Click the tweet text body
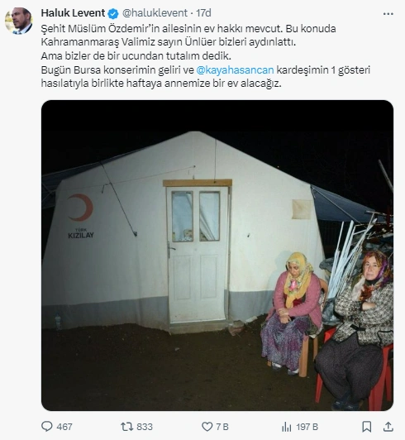 (x=206, y=56)
